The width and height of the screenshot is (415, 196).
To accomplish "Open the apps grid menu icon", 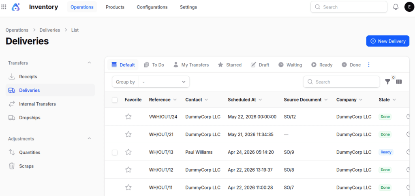I will [x=4, y=7].
